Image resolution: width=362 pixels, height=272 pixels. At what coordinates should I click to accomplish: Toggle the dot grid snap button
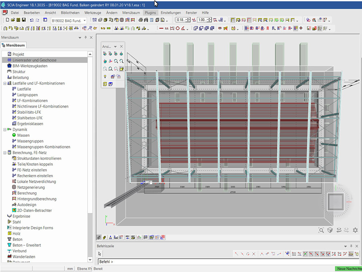tap(294, 254)
